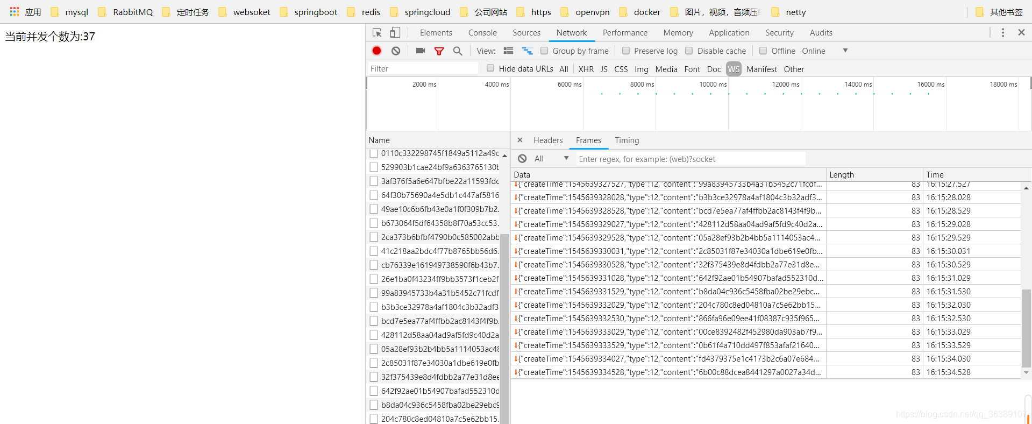Image resolution: width=1032 pixels, height=424 pixels.
Task: Tick the Offline checkbox
Action: coord(763,51)
